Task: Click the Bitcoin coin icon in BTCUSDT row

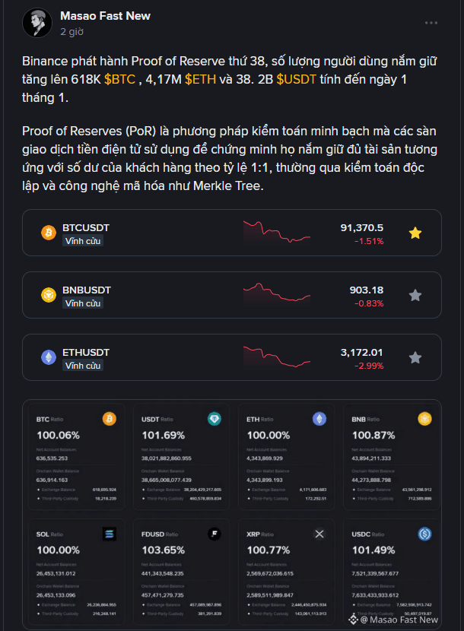Action: [x=49, y=233]
